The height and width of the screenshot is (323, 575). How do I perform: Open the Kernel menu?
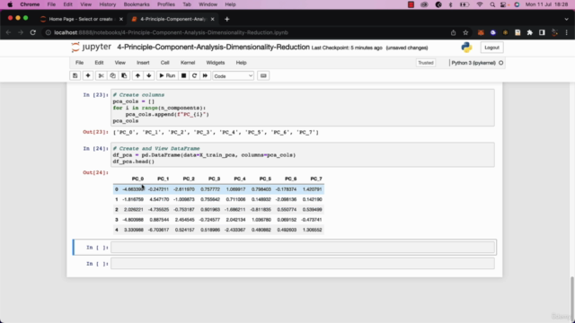pyautogui.click(x=188, y=63)
